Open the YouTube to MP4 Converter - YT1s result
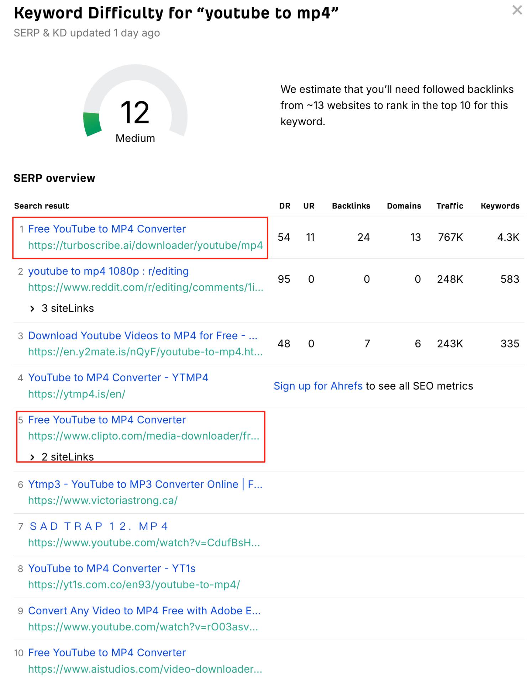 click(x=112, y=568)
